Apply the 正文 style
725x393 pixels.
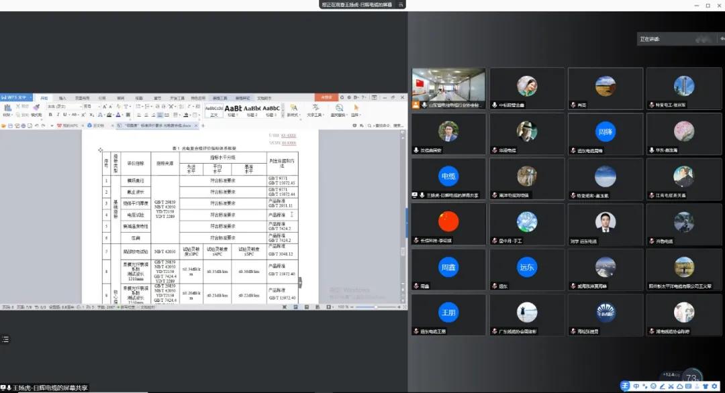click(214, 111)
